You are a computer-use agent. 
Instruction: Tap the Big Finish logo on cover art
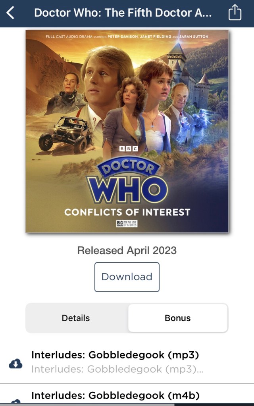pyautogui.click(x=127, y=224)
